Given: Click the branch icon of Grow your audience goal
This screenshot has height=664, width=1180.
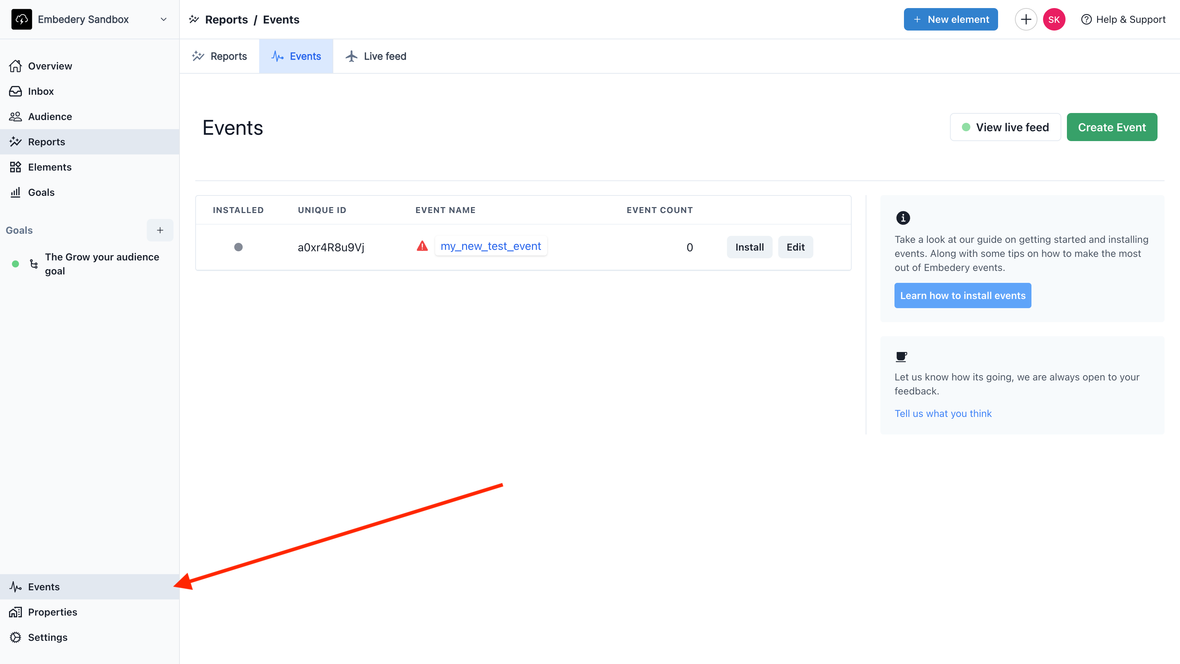Looking at the screenshot, I should click(33, 264).
